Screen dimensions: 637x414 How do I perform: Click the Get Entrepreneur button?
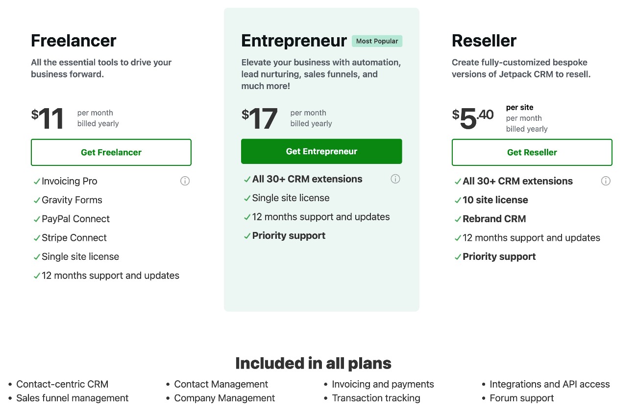pos(321,151)
